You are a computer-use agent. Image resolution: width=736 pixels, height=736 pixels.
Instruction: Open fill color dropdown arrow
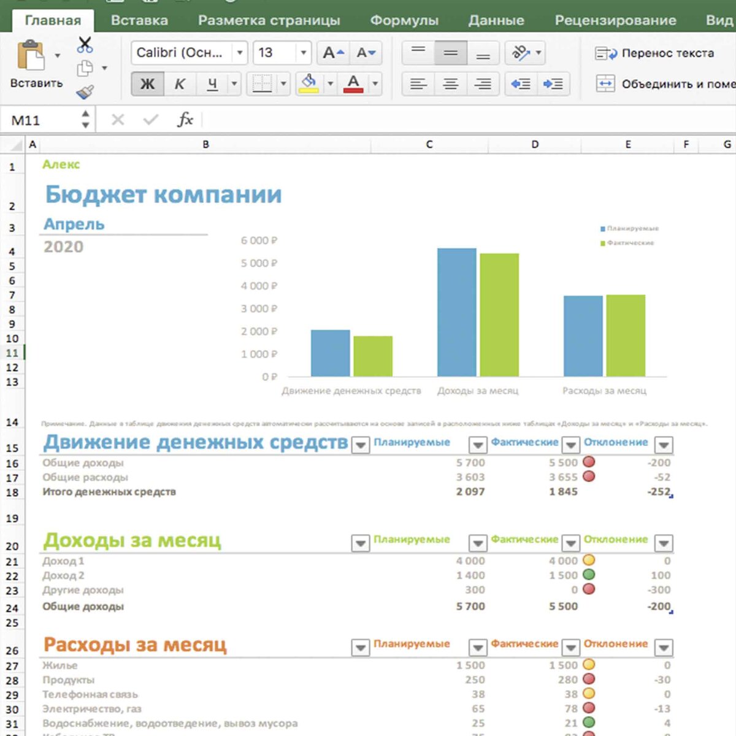pyautogui.click(x=330, y=84)
